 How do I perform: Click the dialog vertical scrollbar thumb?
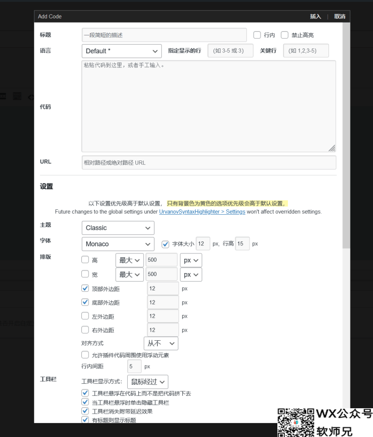346,136
